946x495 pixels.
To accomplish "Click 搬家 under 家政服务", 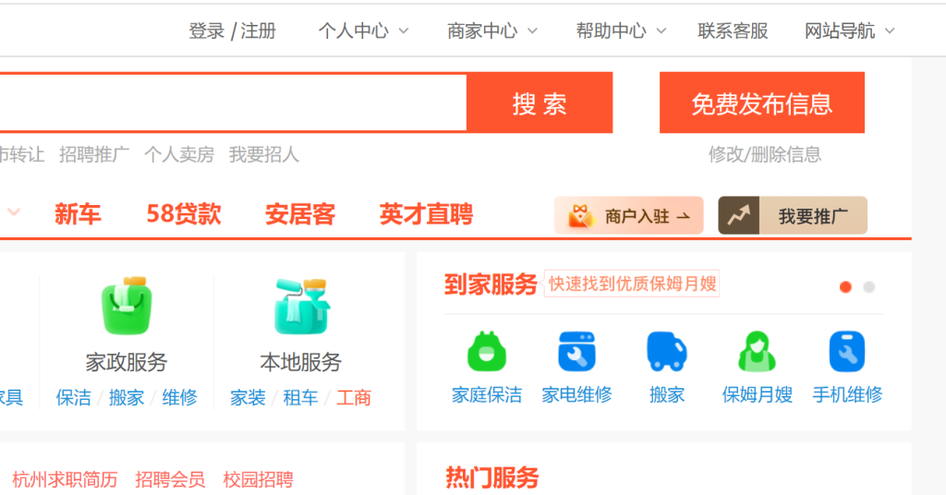I will [127, 397].
